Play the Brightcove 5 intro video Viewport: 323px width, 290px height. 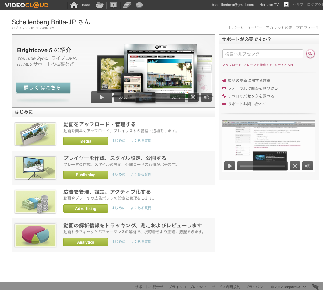pos(101,97)
